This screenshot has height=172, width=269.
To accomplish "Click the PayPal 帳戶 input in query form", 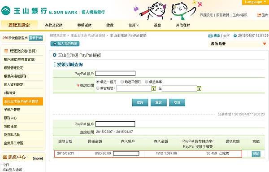I will point(115,74).
